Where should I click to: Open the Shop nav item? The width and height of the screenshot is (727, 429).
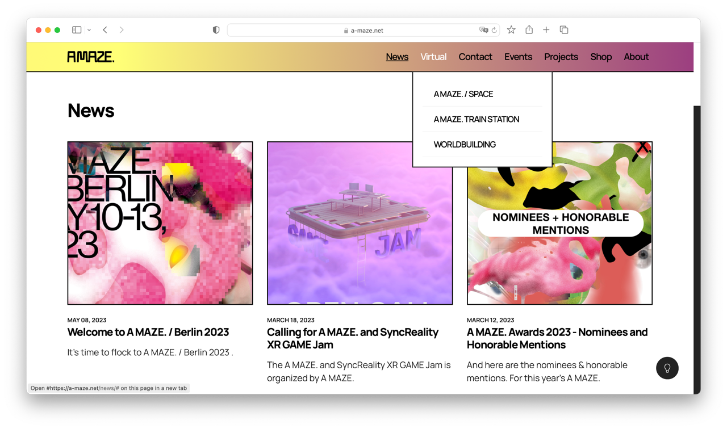click(x=601, y=57)
